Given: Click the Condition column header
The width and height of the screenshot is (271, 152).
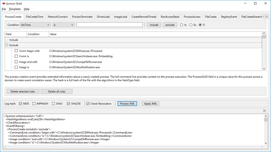Looking at the screenshot, I should point(38,34).
